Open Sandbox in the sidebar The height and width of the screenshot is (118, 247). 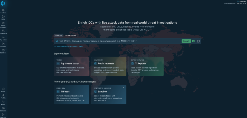pyautogui.click(x=3, y=51)
